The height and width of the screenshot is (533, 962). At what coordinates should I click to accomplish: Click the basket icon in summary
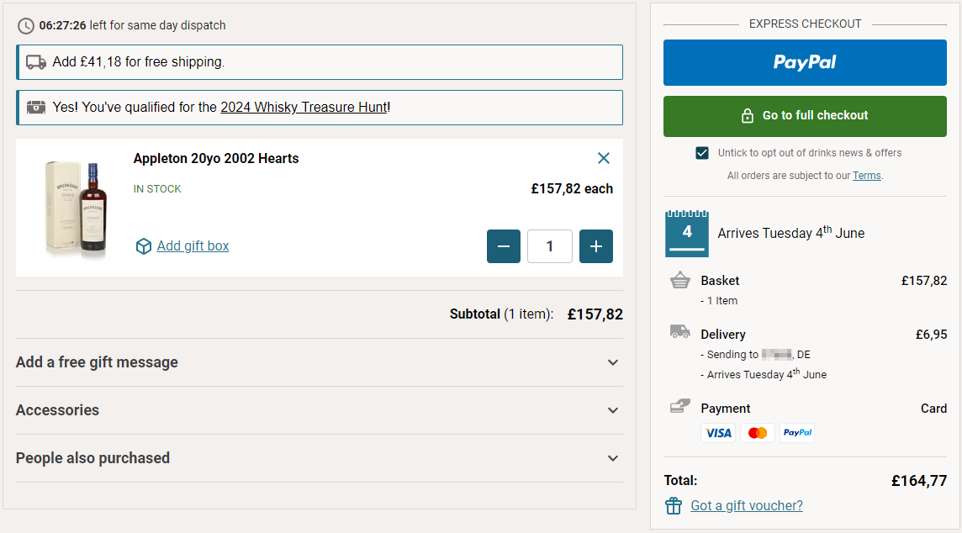click(679, 281)
